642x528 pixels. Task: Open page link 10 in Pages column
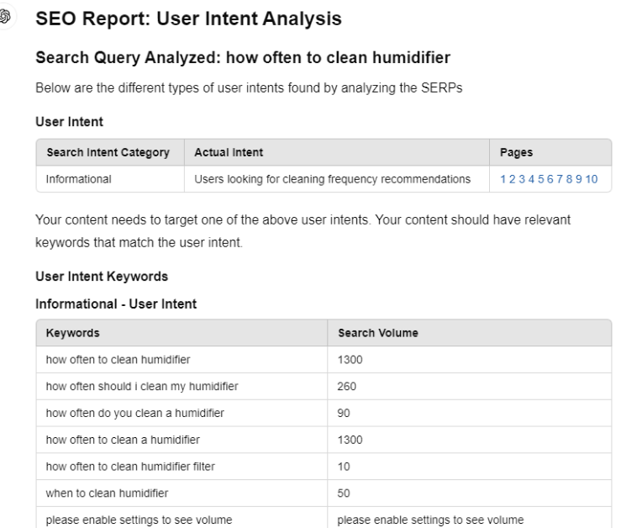tap(592, 179)
